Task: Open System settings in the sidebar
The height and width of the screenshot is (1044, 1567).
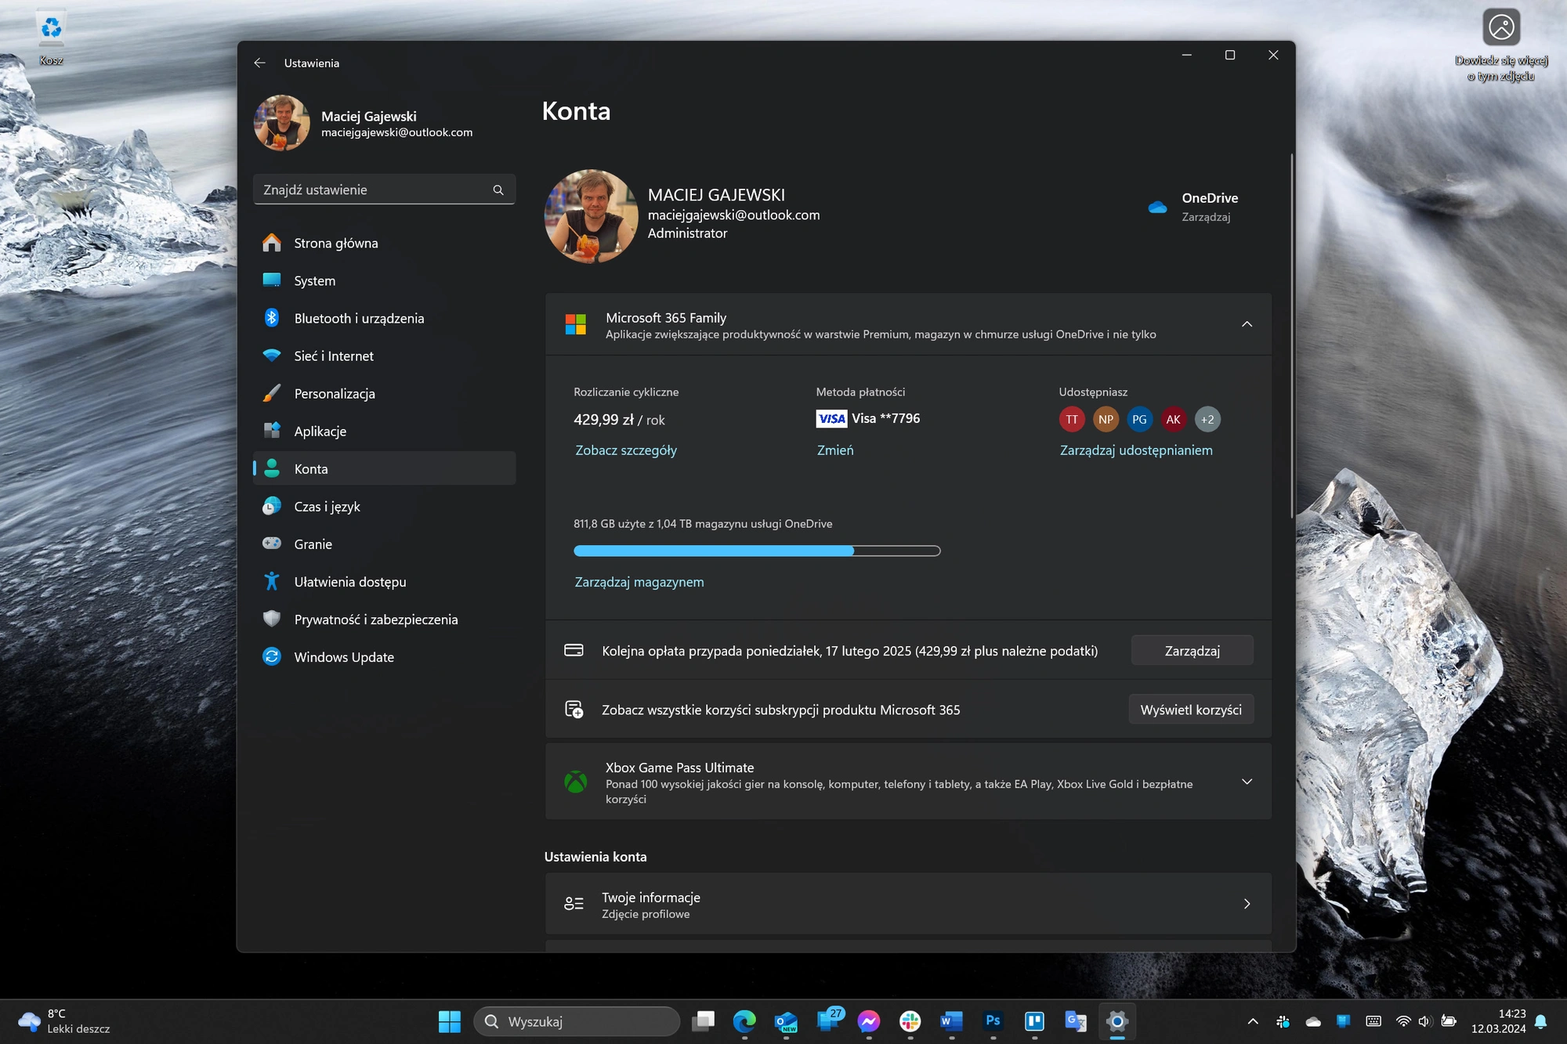Action: [384, 281]
